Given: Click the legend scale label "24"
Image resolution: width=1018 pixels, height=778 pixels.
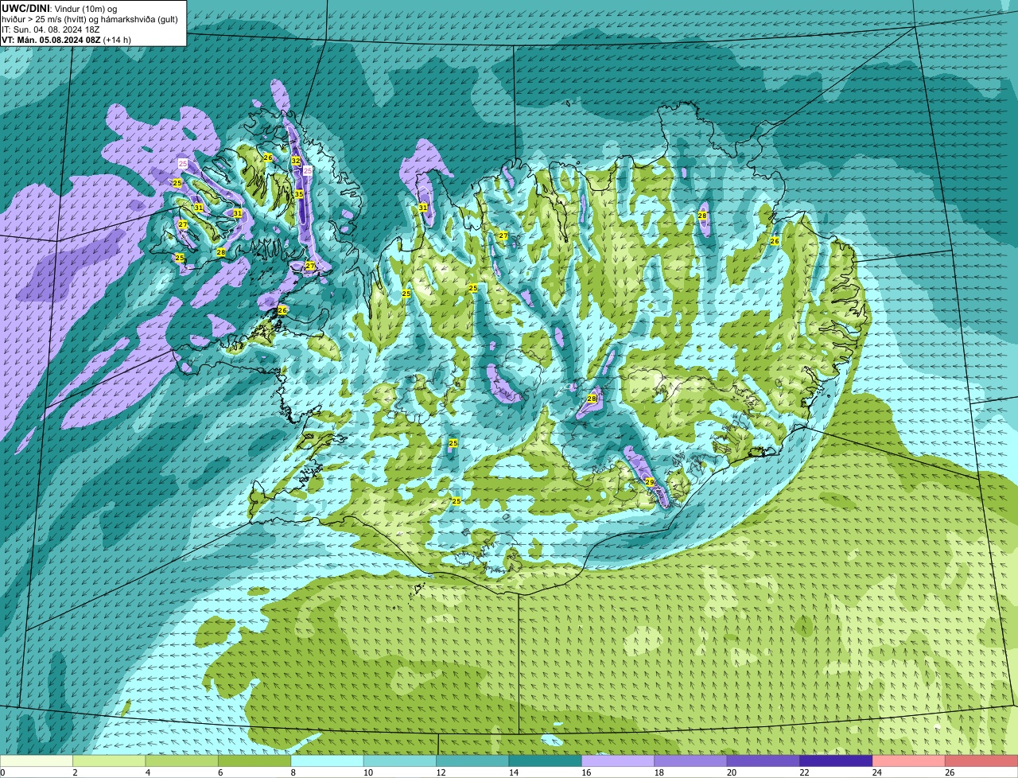Looking at the screenshot, I should (876, 772).
